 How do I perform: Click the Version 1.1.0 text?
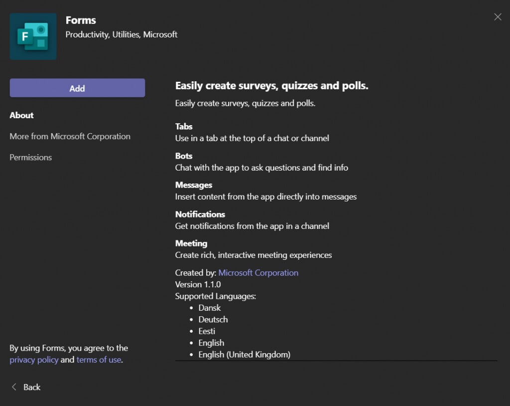point(198,284)
